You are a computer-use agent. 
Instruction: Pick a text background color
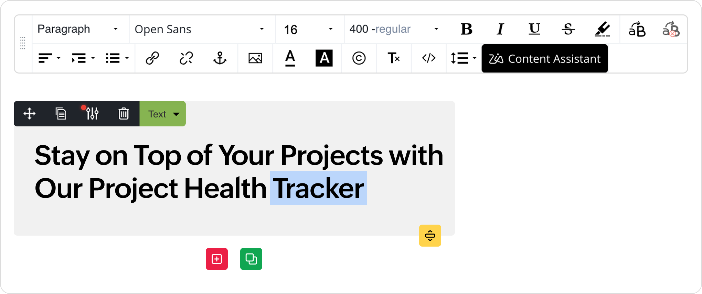tap(324, 58)
